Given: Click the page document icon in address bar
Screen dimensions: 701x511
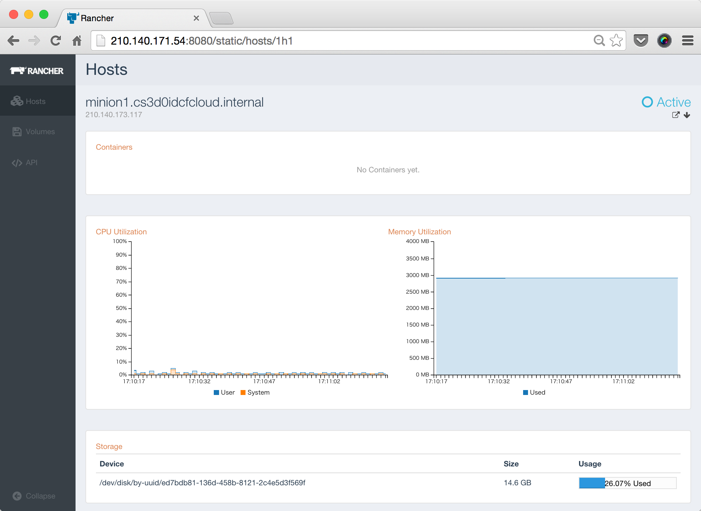Looking at the screenshot, I should pyautogui.click(x=101, y=40).
